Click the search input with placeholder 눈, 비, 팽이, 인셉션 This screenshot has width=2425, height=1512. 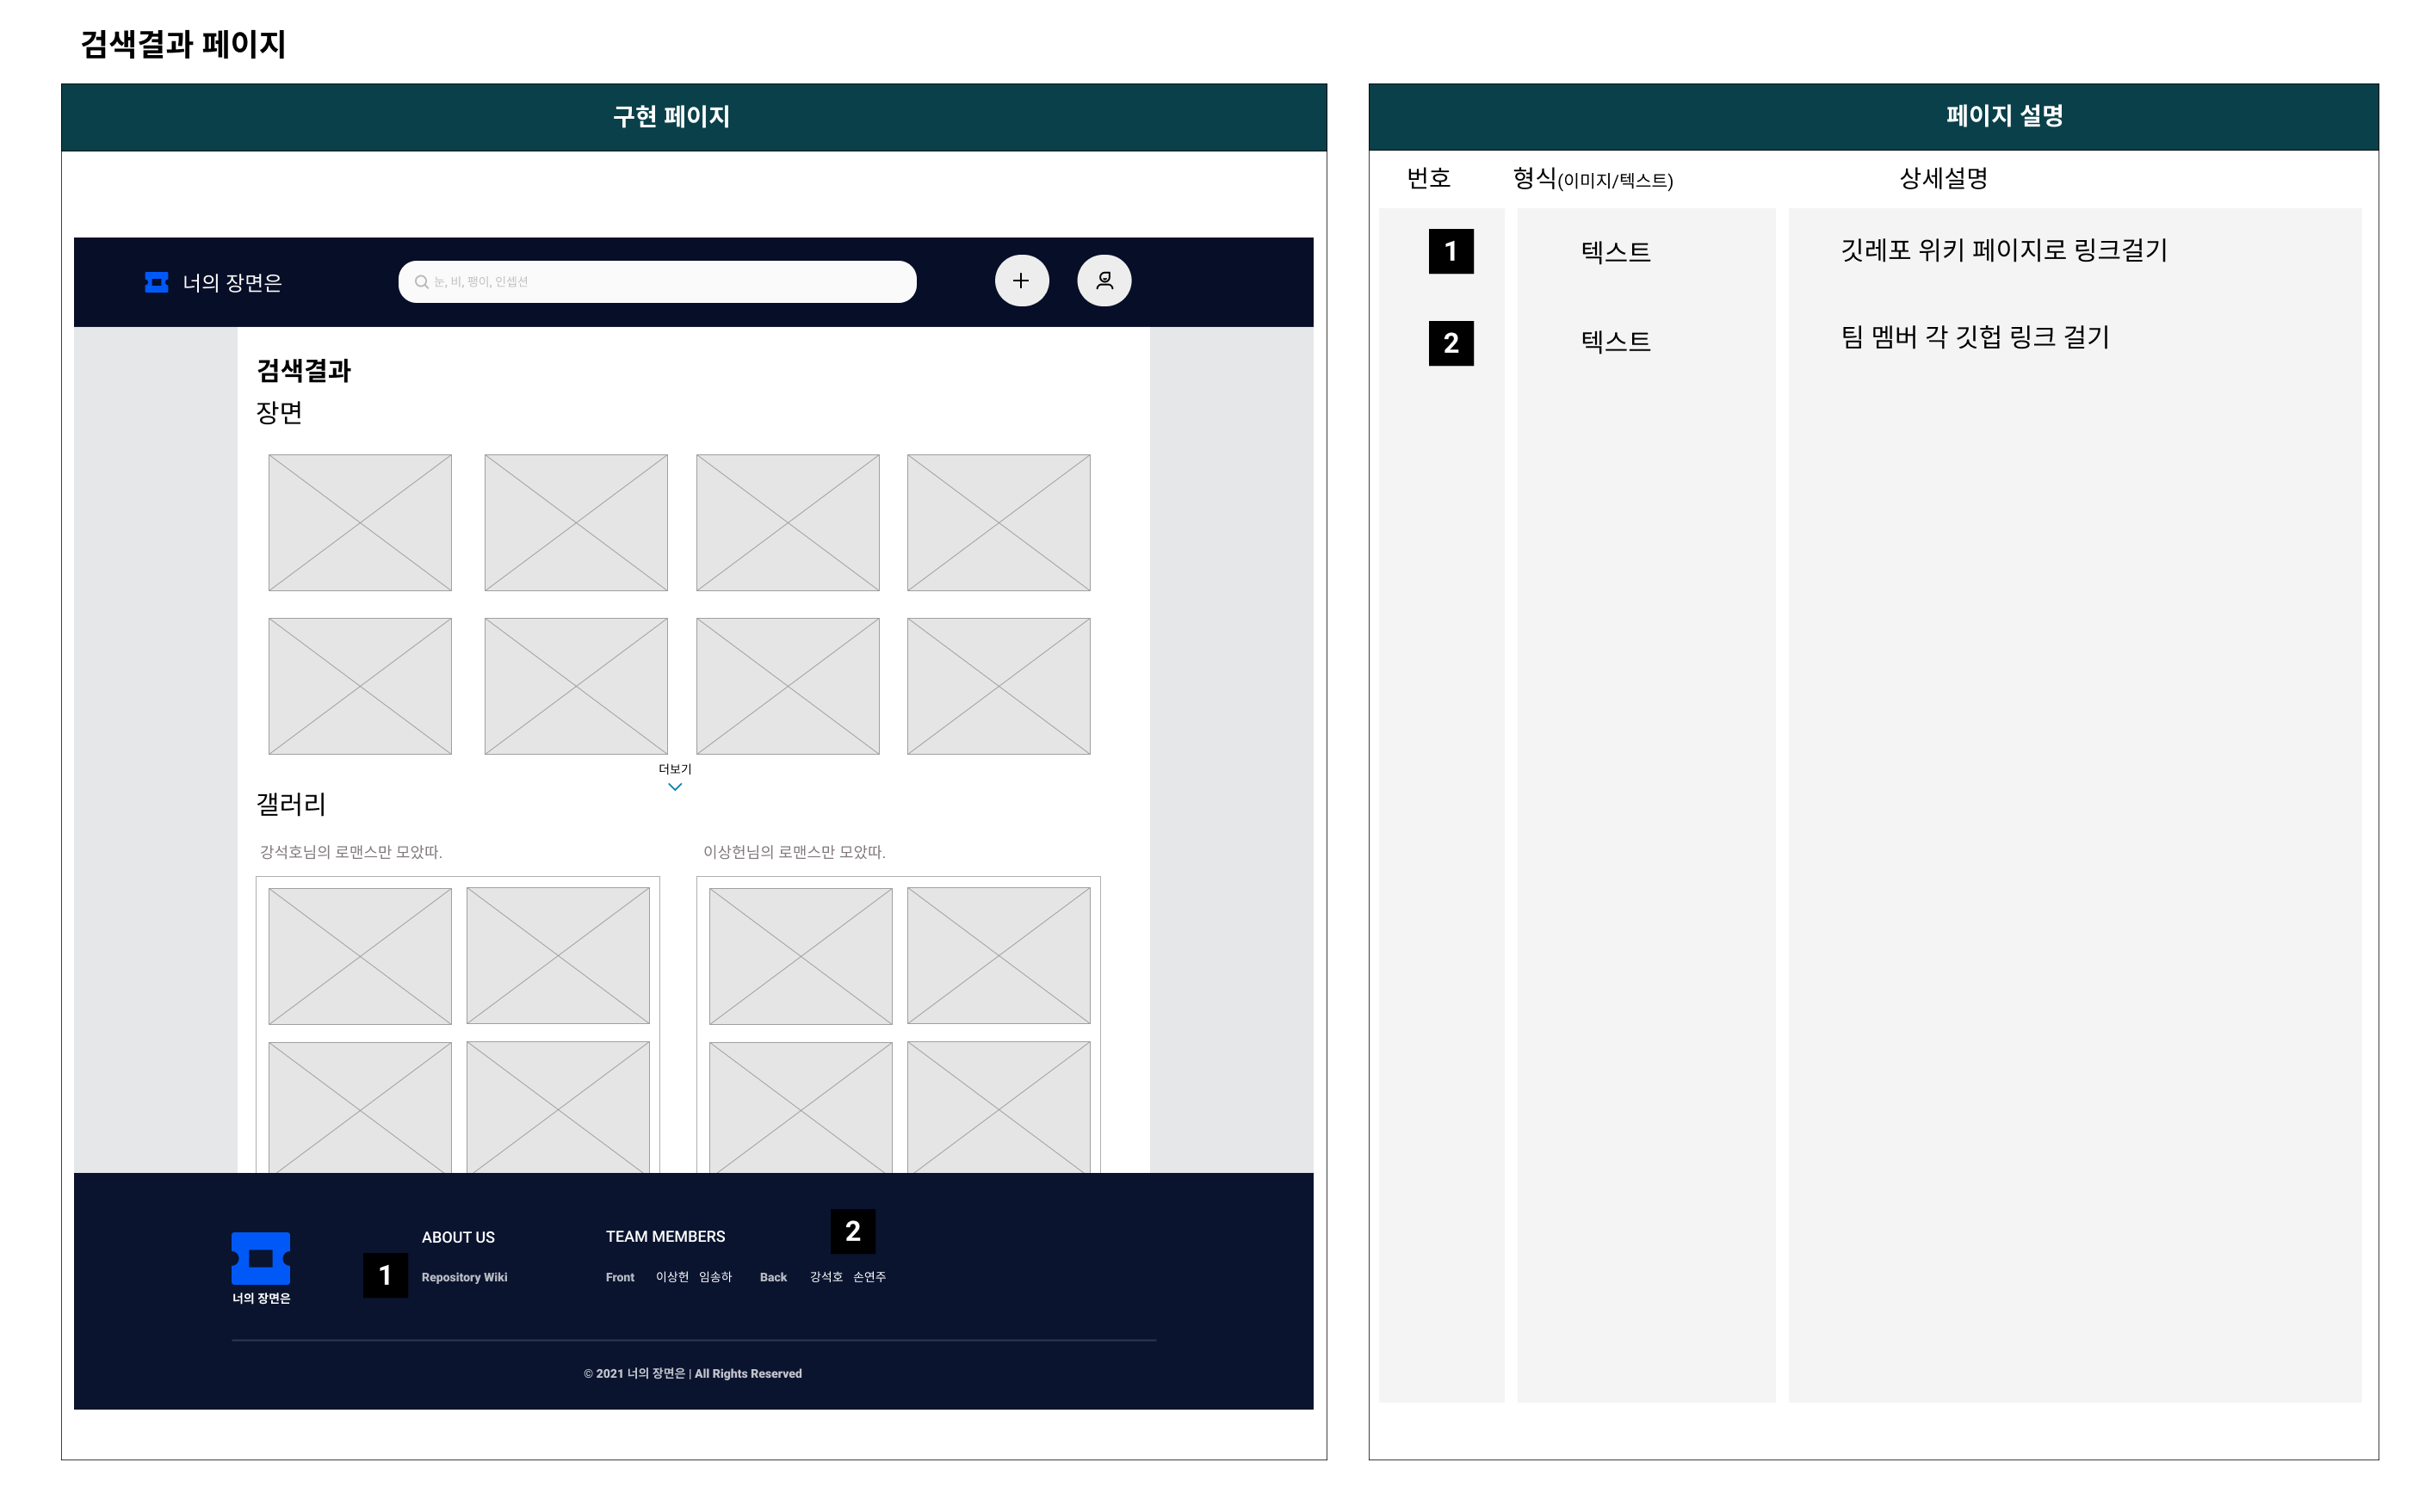pos(658,281)
